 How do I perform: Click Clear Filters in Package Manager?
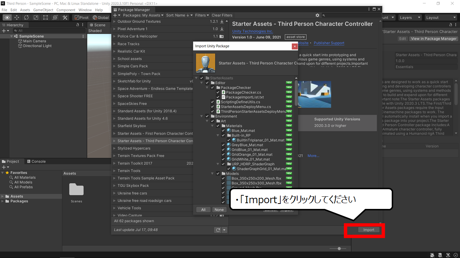[x=222, y=15]
